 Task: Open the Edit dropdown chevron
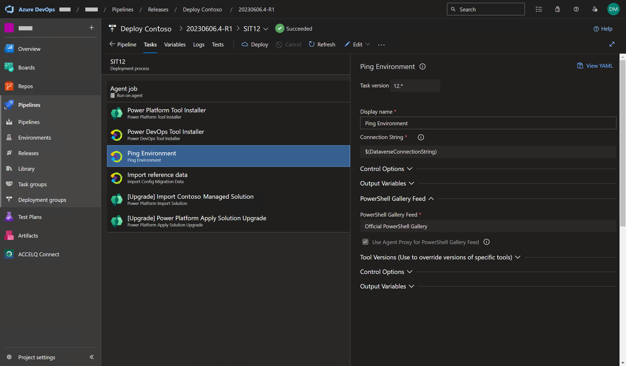(368, 44)
